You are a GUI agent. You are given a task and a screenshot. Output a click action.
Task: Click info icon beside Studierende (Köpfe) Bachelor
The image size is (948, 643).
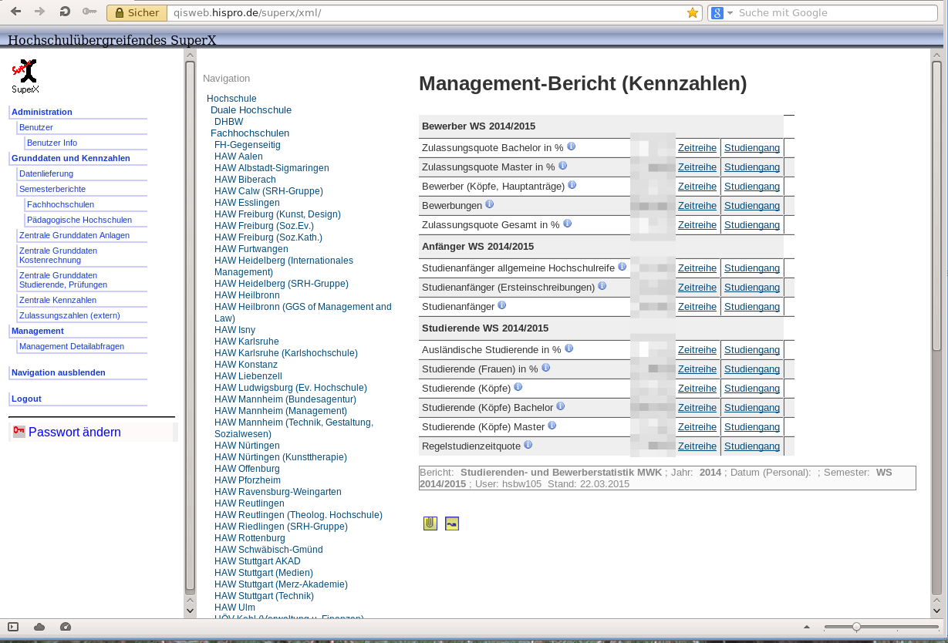coord(560,406)
